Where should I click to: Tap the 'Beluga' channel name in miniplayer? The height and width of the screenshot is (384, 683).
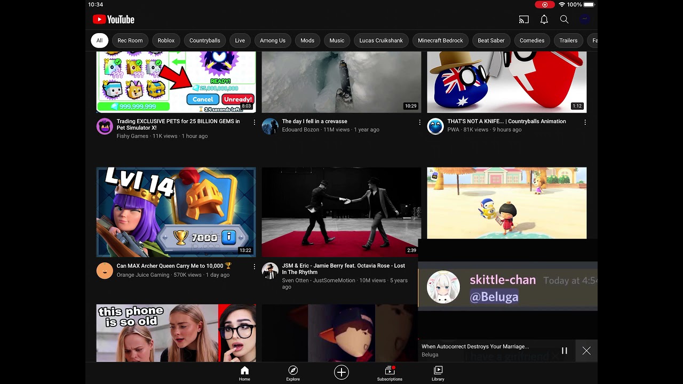point(430,355)
